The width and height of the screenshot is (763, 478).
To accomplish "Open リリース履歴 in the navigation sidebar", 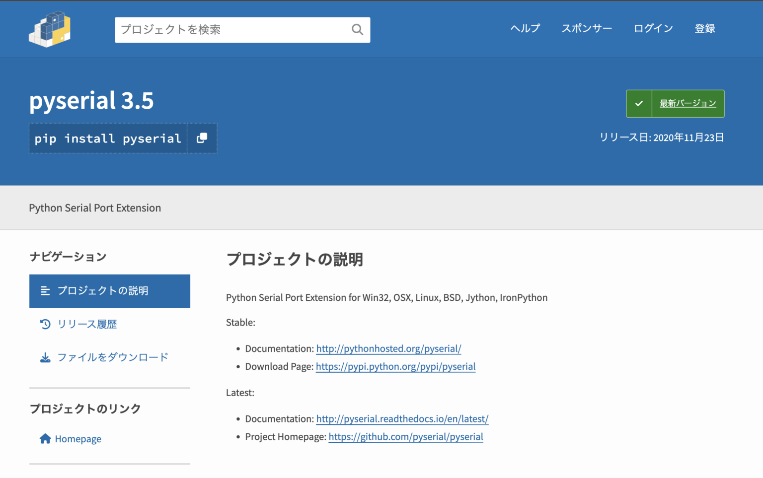I will coord(87,324).
